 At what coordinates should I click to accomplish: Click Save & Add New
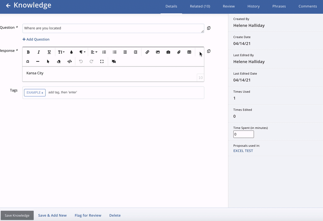52,215
